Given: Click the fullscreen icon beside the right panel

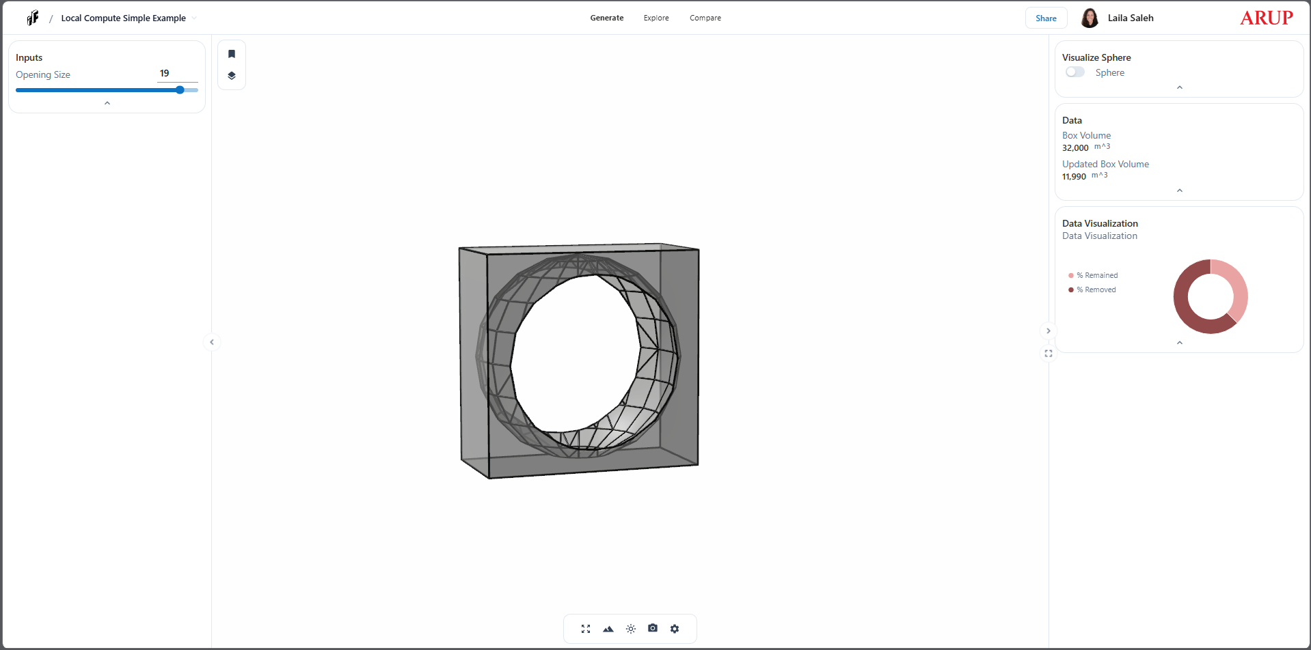Looking at the screenshot, I should click(1049, 354).
